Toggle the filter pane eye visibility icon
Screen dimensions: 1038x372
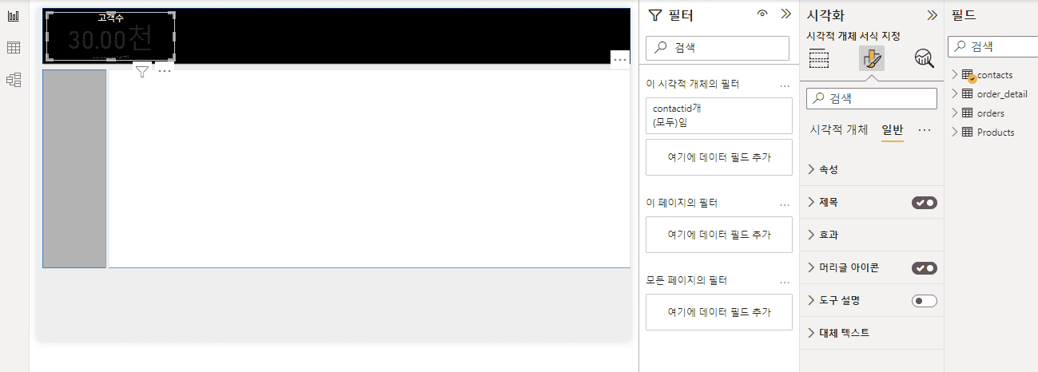click(762, 14)
